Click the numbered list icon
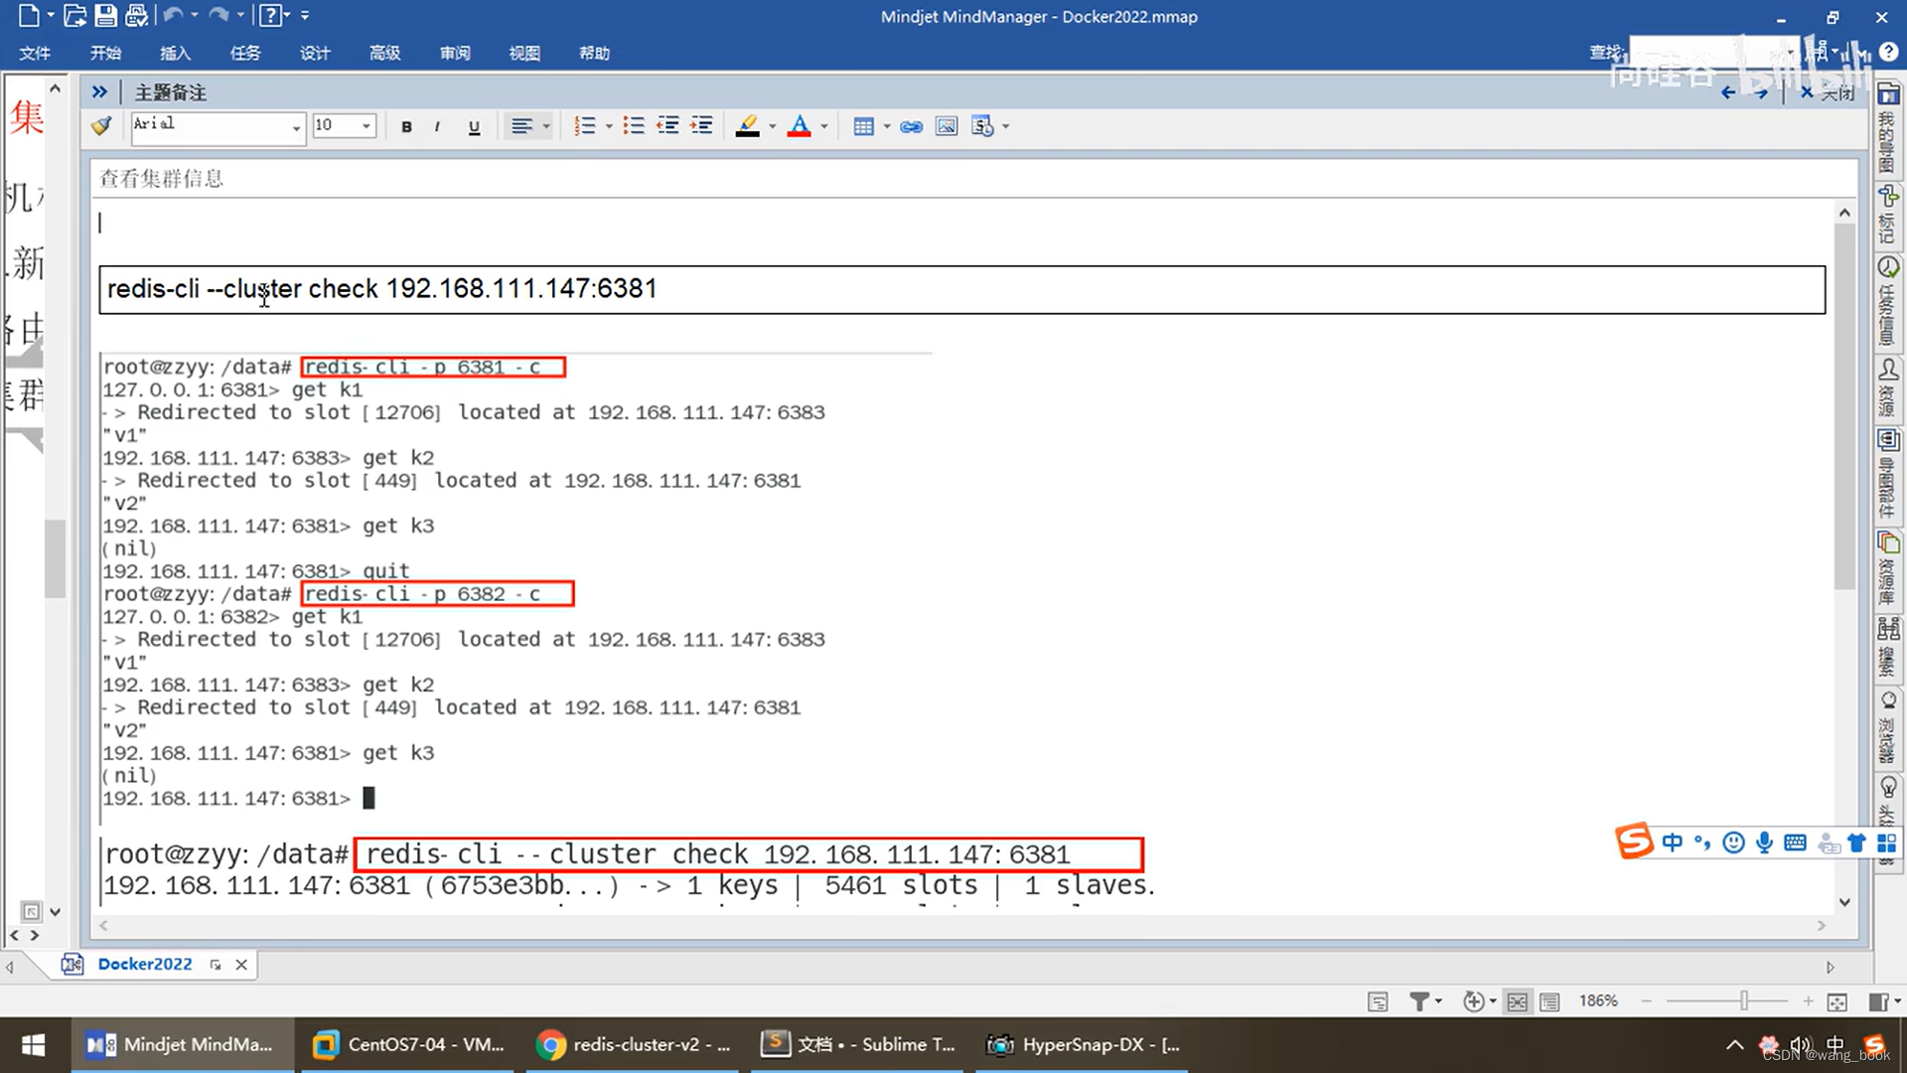 pos(585,126)
